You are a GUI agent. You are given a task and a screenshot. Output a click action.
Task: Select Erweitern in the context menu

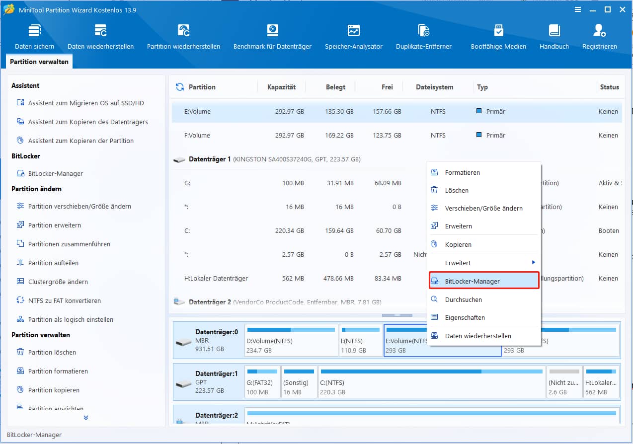pyautogui.click(x=484, y=226)
